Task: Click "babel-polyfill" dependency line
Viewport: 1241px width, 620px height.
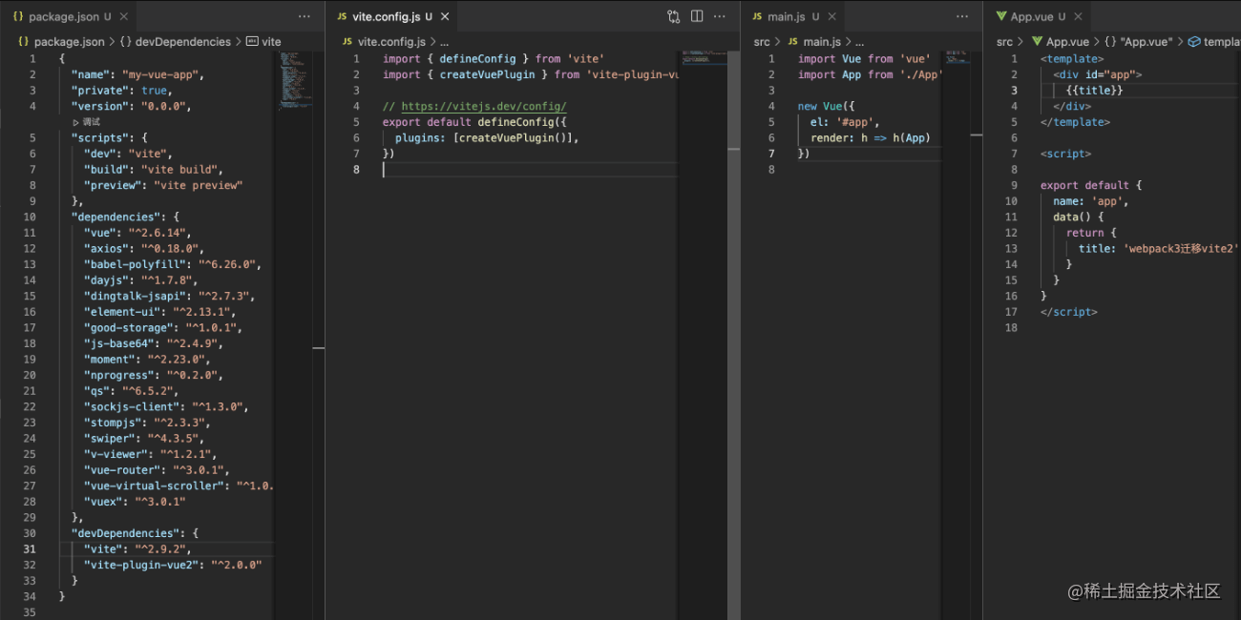Action: pos(173,264)
